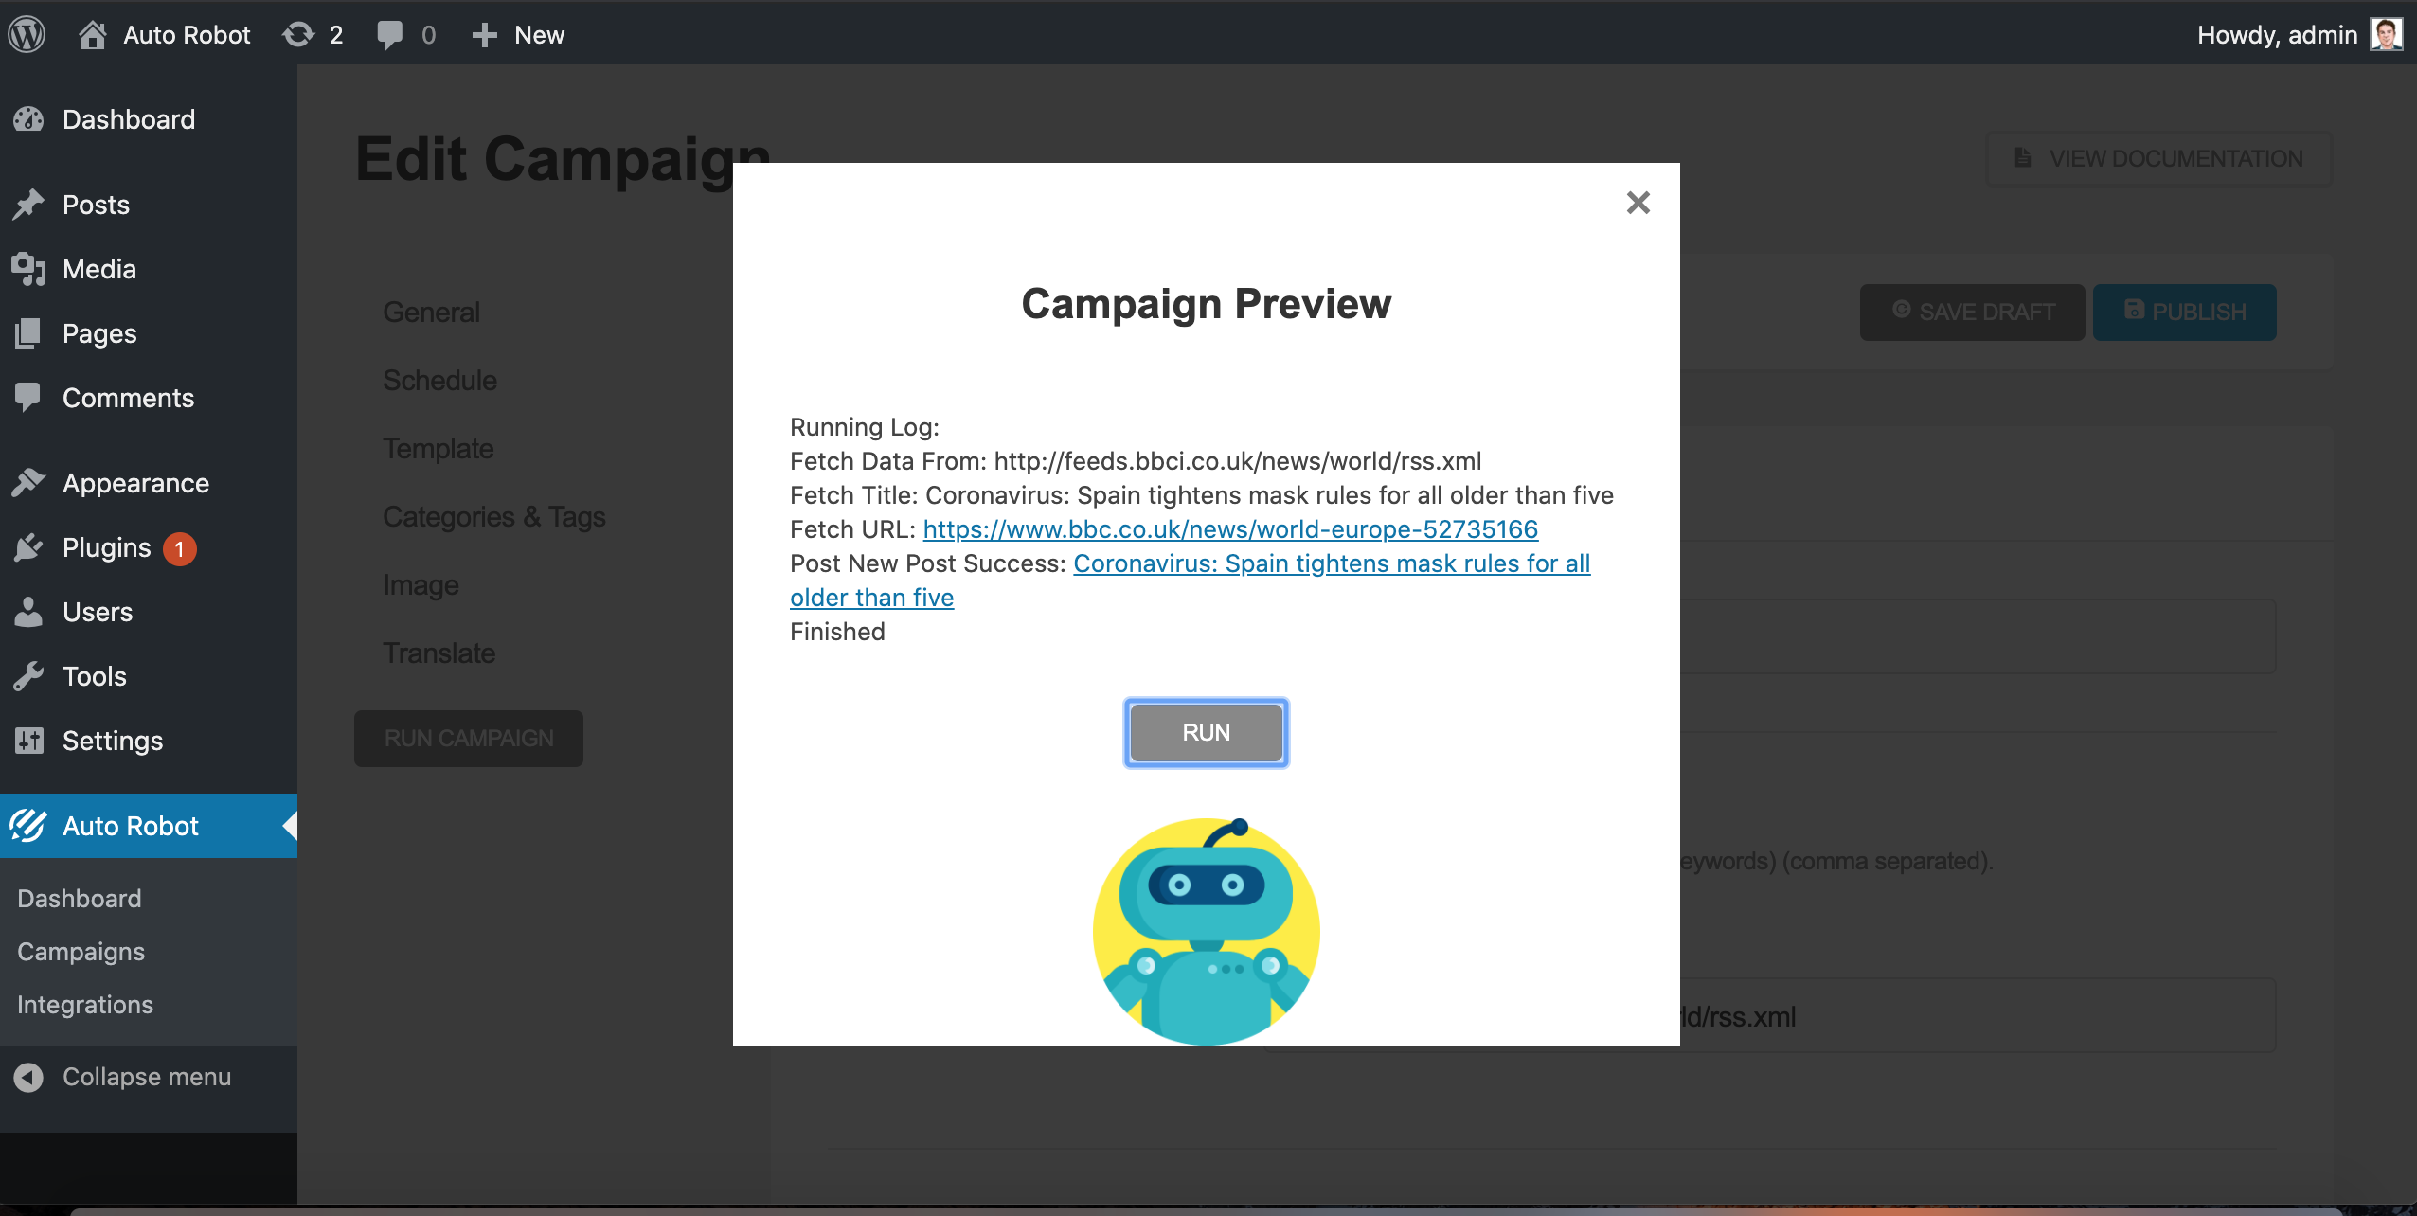Click the Plugins update badge showing 1

(x=179, y=548)
